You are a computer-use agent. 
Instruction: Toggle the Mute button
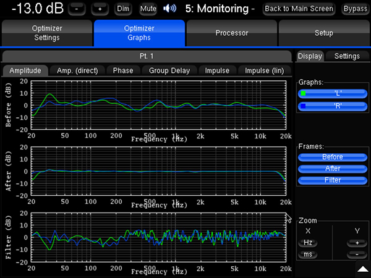(x=148, y=9)
